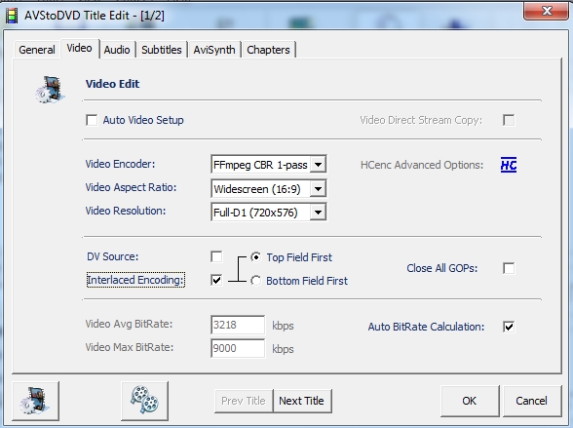
Task: Click the Video Direct Stream Copy label
Action: [x=421, y=120]
